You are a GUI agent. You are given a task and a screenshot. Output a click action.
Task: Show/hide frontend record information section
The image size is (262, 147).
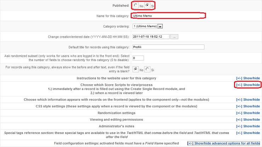point(248,100)
